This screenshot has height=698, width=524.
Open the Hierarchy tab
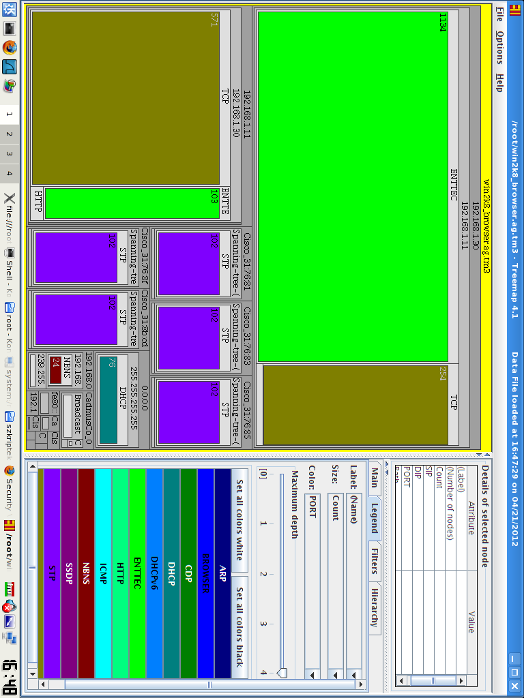(375, 607)
